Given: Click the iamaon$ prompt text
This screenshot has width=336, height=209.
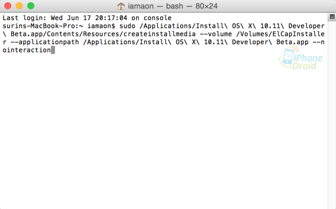Looking at the screenshot, I should pos(101,26).
